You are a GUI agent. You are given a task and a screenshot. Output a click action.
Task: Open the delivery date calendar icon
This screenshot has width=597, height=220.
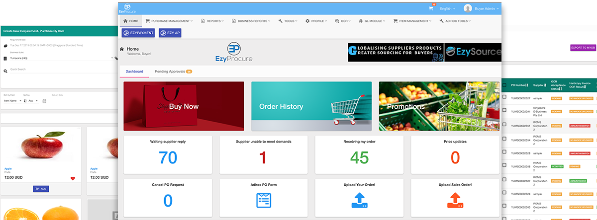(x=44, y=101)
